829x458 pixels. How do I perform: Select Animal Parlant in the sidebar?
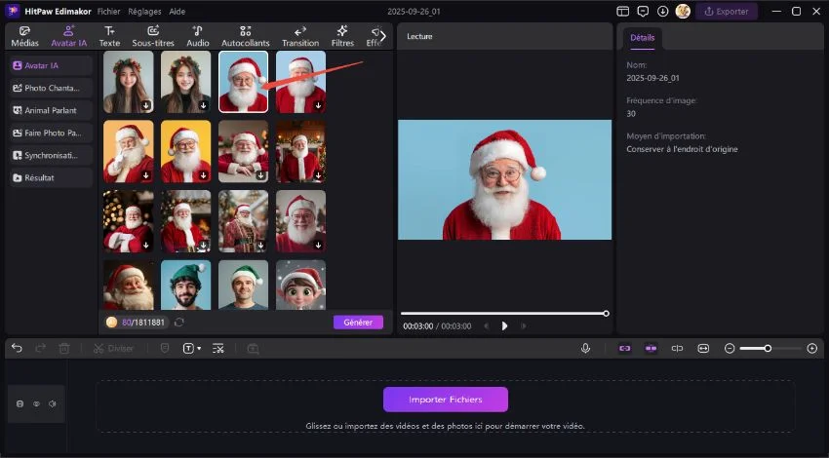click(51, 110)
